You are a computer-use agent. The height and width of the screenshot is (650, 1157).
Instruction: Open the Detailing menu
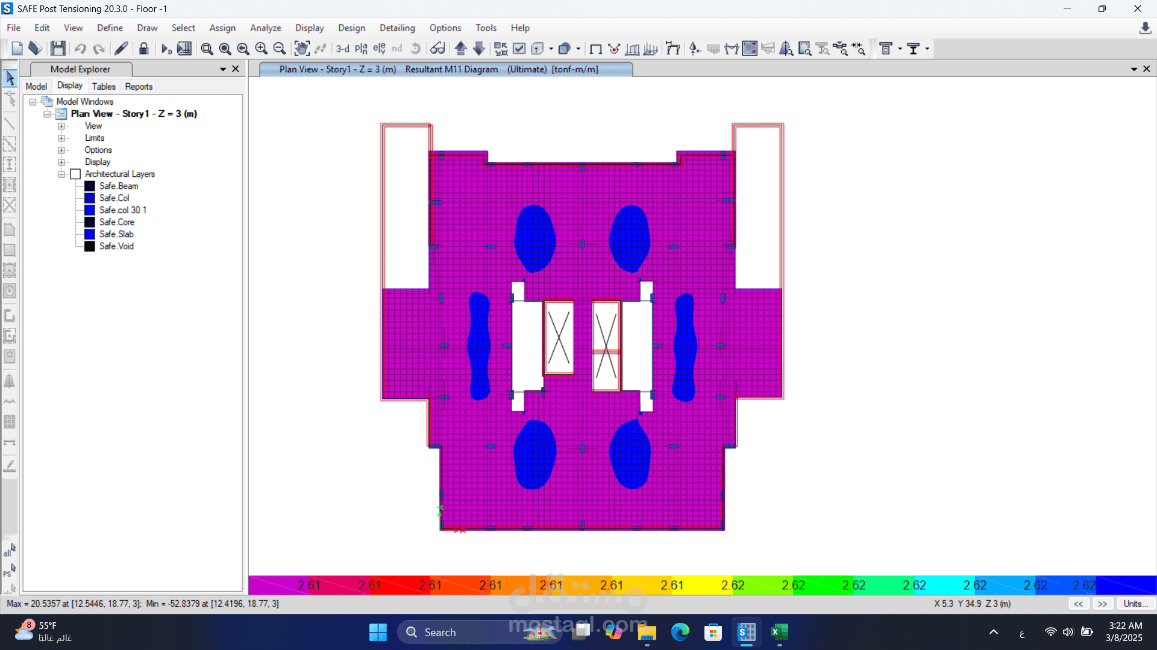[397, 28]
